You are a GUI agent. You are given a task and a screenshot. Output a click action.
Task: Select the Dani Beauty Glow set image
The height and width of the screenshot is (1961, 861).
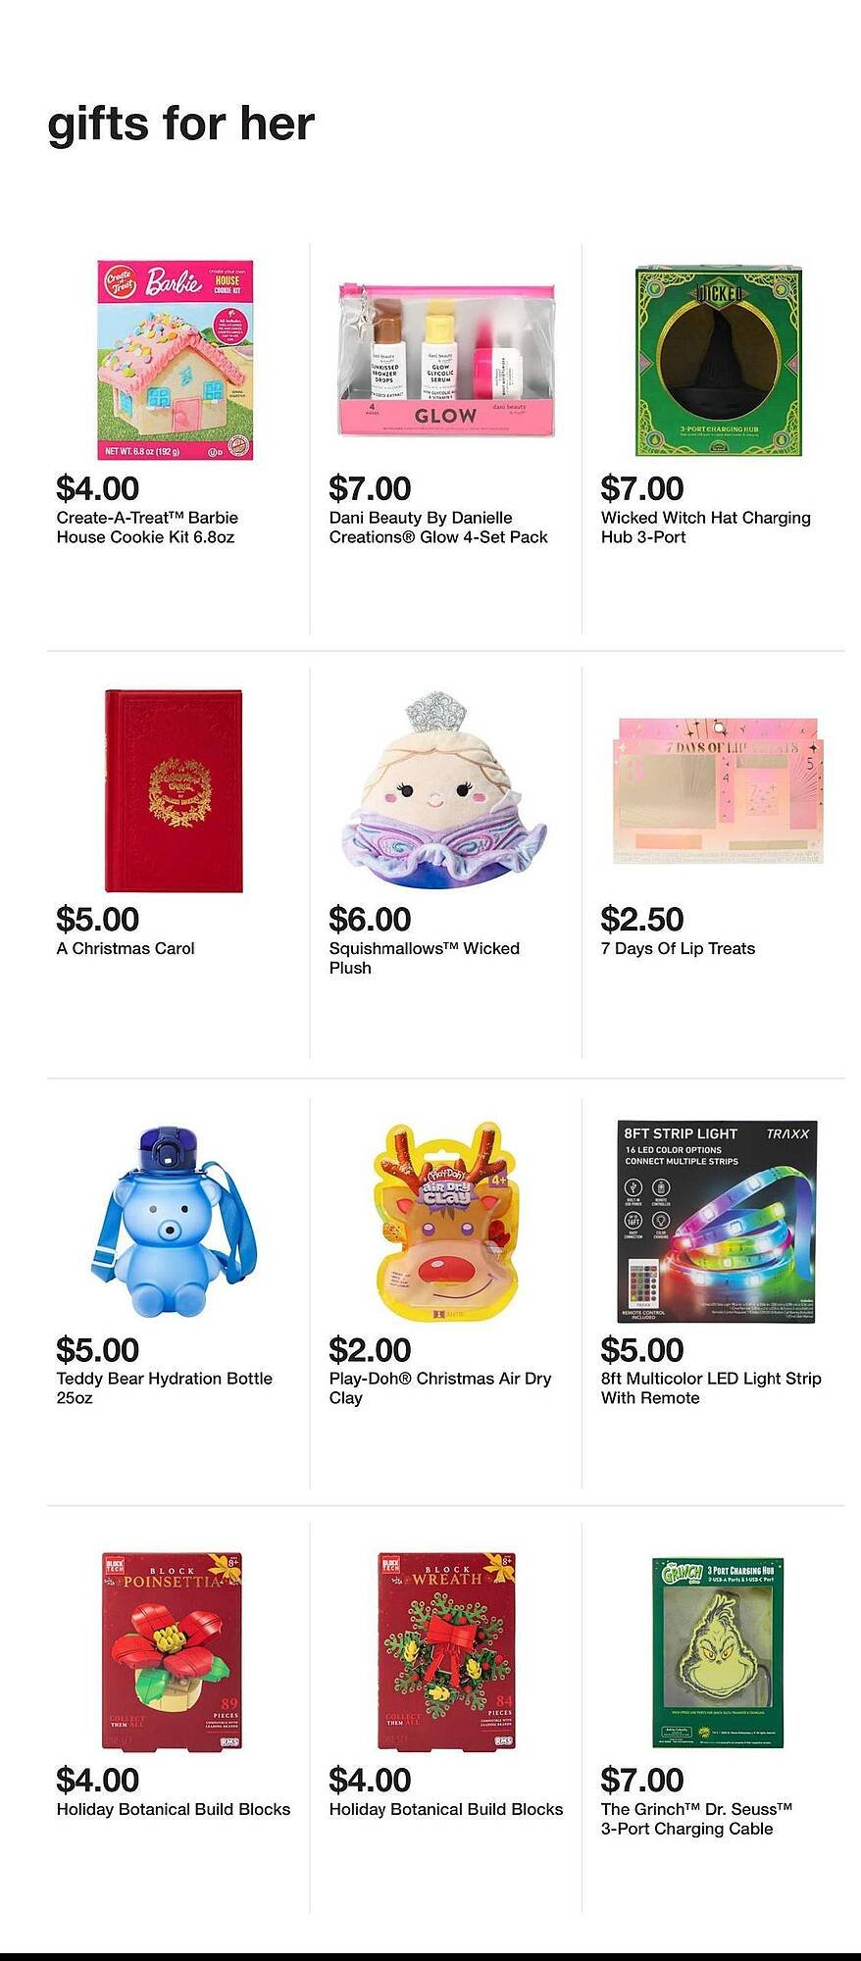[446, 360]
